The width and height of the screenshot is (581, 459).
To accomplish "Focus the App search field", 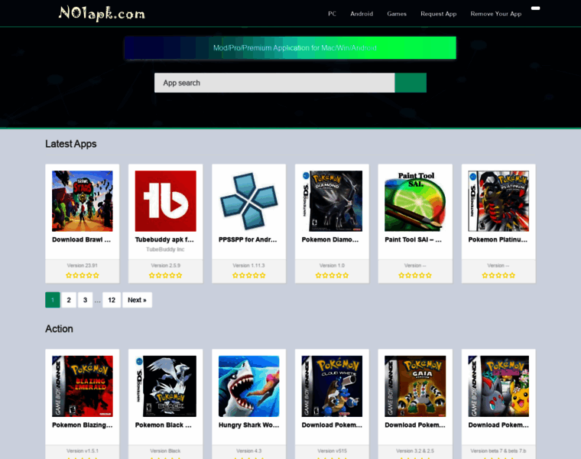I will tap(274, 83).
